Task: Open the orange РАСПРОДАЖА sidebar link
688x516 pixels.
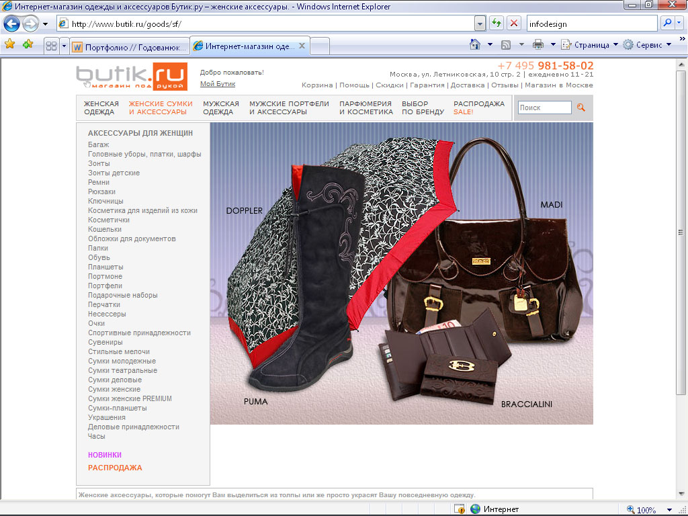Action: tap(115, 468)
